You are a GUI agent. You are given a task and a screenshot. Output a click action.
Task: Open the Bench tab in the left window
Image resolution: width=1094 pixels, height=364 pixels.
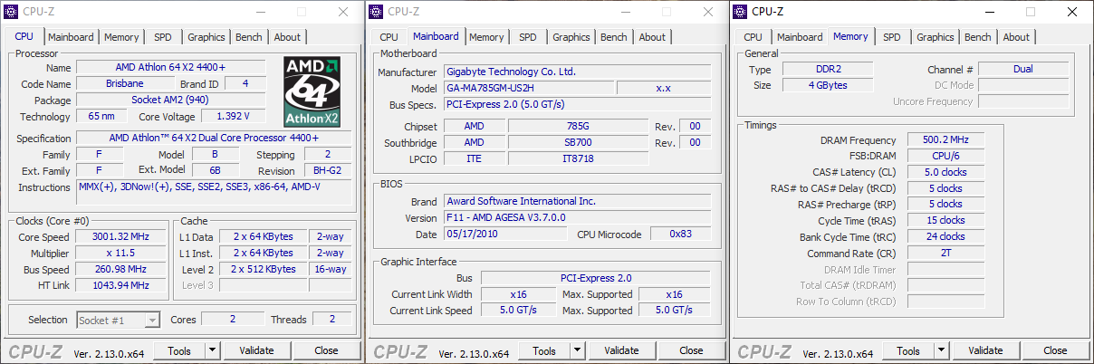coord(249,37)
